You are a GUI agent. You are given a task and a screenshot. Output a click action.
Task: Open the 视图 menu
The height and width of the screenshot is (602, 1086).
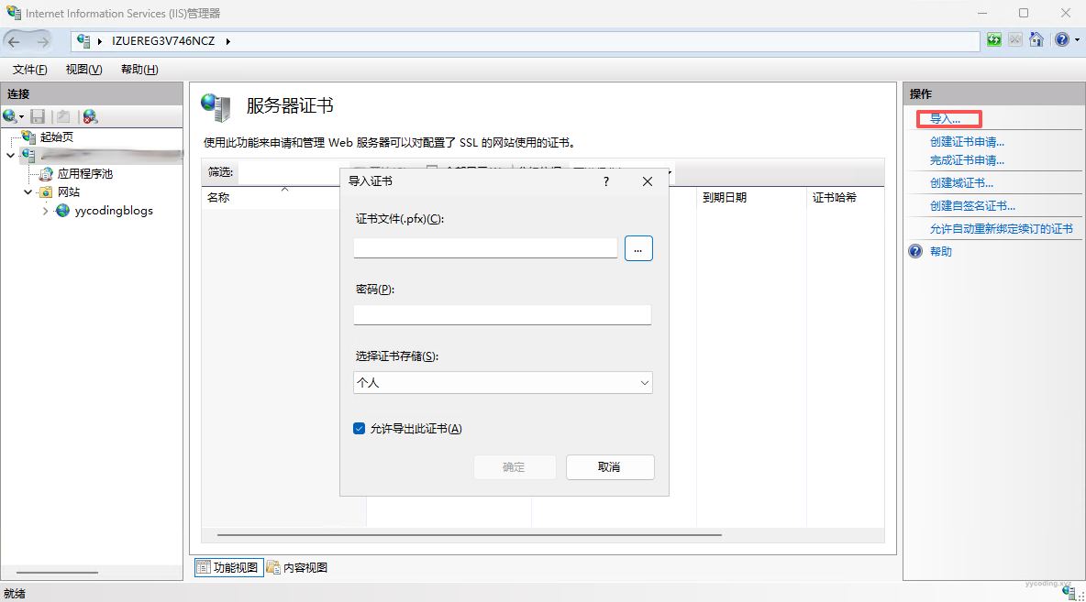tap(83, 70)
